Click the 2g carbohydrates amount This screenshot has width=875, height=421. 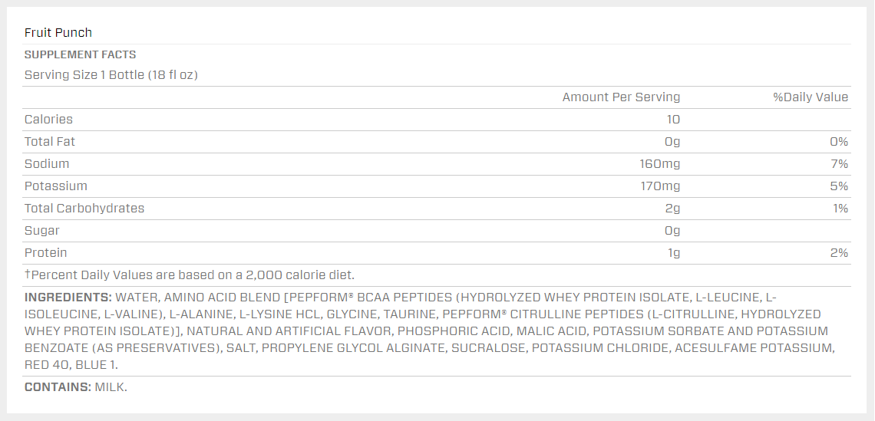pos(672,209)
